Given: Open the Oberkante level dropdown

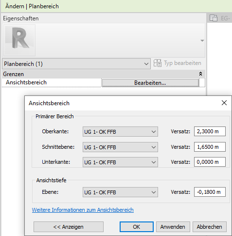Looking at the screenshot, I should [x=120, y=132].
